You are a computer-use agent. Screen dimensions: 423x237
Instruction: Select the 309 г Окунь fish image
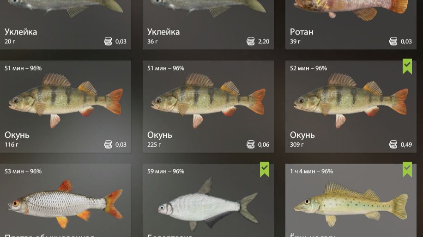[x=351, y=100]
